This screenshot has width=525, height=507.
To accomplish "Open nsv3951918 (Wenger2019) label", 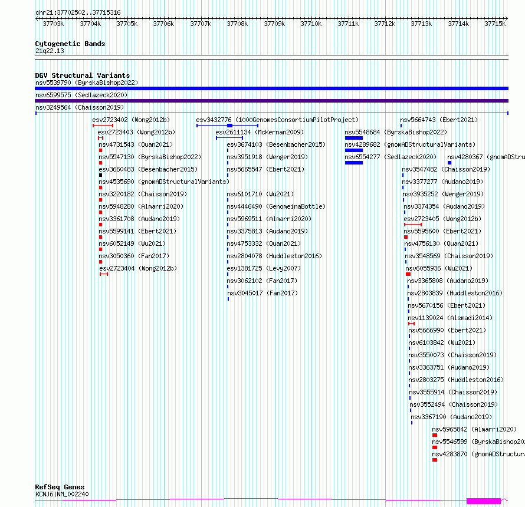I will tap(267, 157).
